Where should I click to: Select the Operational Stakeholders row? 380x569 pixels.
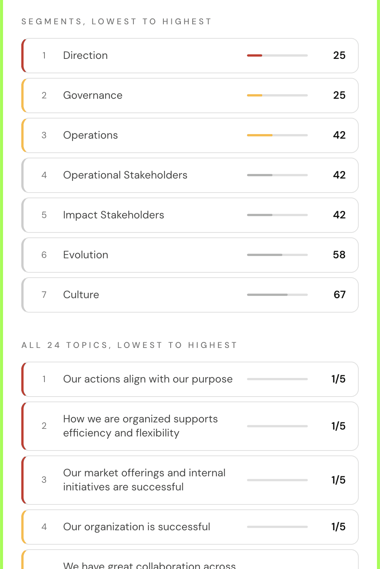coord(190,175)
